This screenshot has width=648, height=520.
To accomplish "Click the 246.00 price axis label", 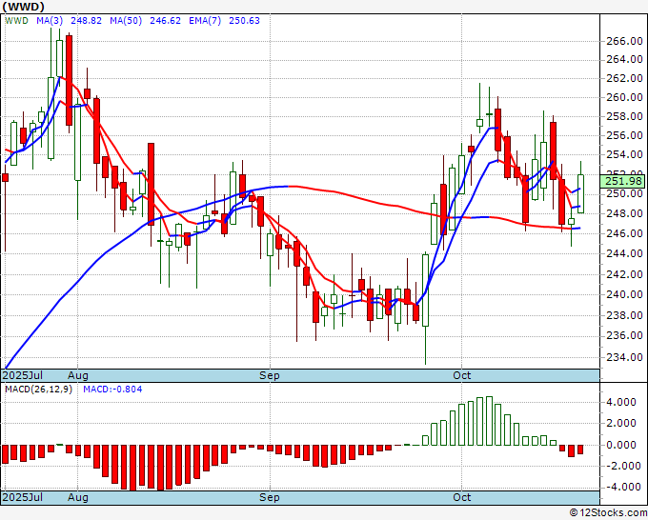I will [x=624, y=233].
